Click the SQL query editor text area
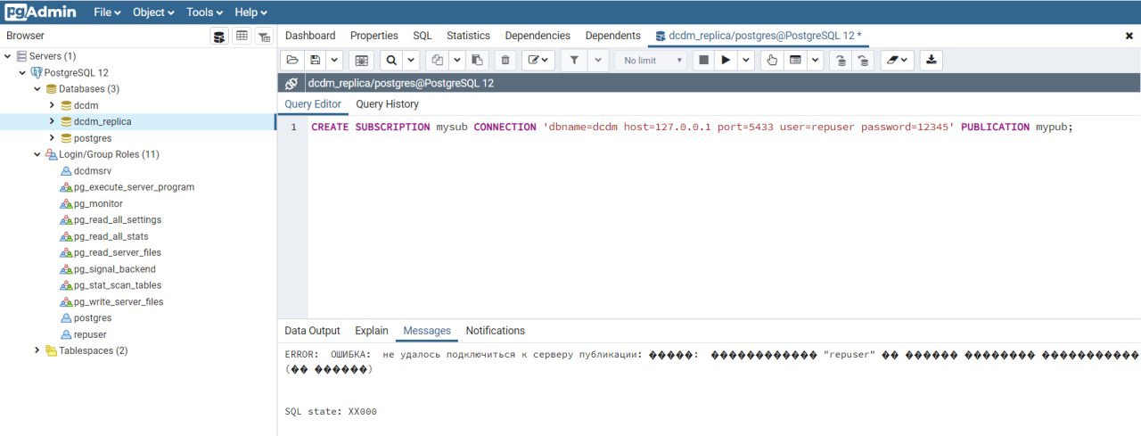1141x436 pixels. click(x=724, y=218)
